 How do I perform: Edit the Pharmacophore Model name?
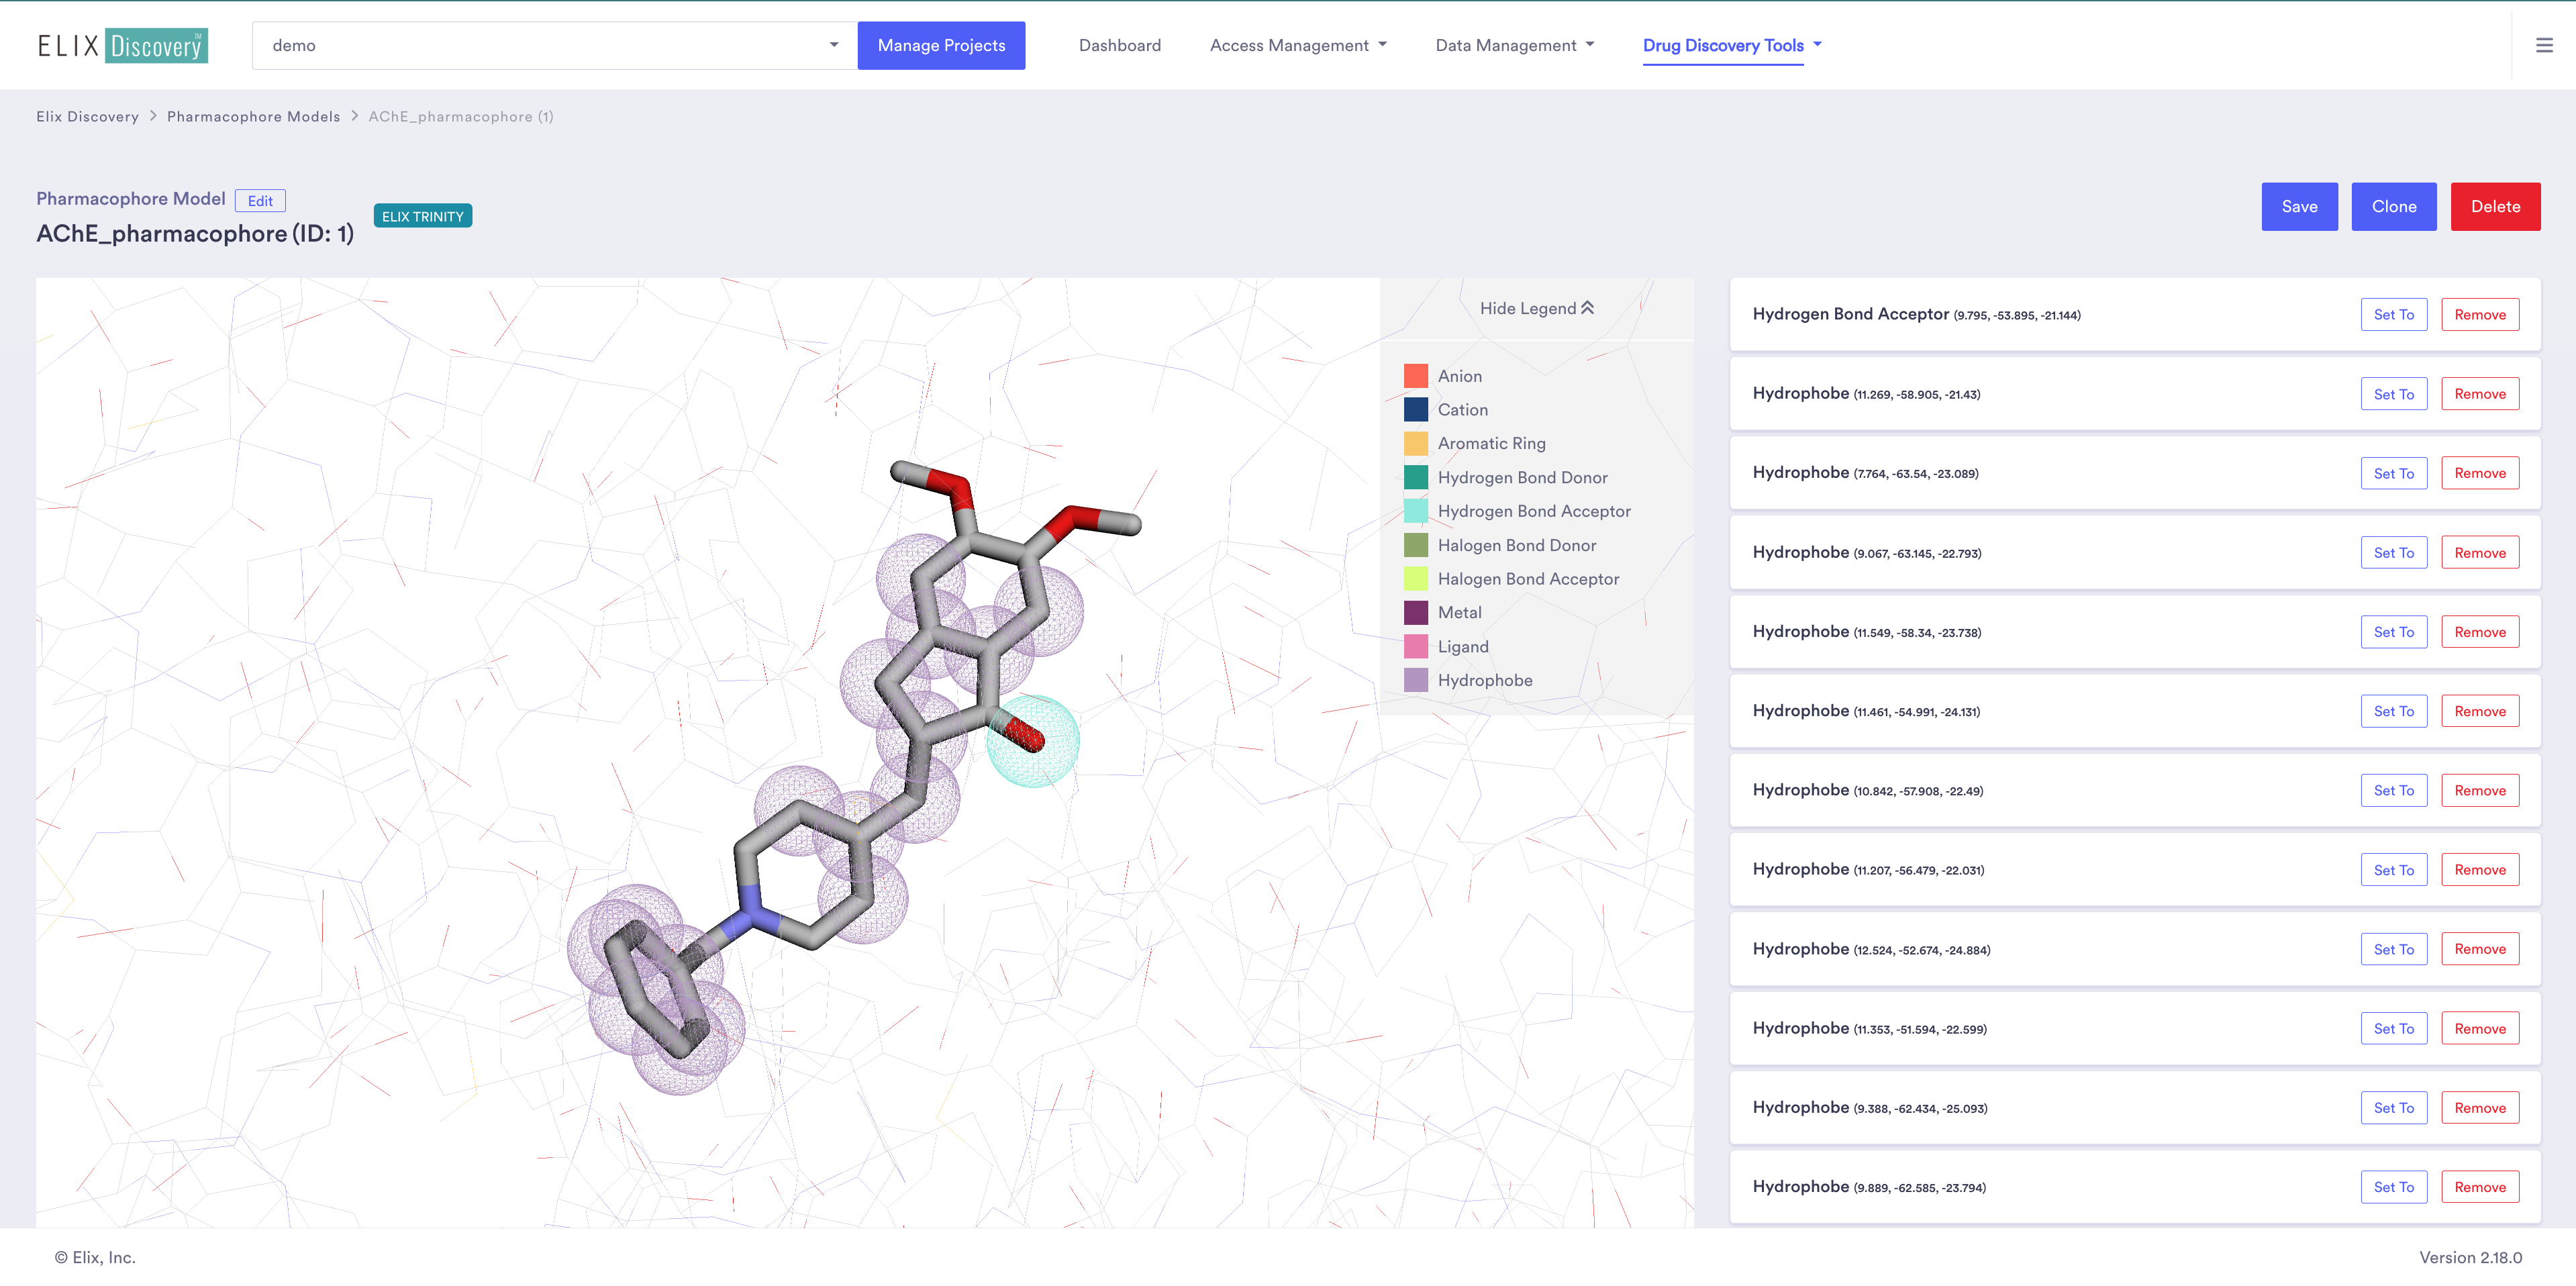pyautogui.click(x=260, y=201)
